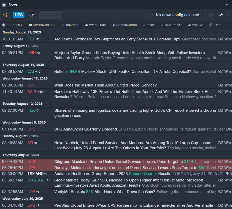Screen dimensions: 232x209
Task: Click the 11:33:14AM timestamp
Action: (x=13, y=92)
